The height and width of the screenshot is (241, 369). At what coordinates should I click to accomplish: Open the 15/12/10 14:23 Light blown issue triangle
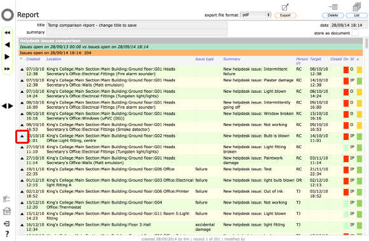22,214
